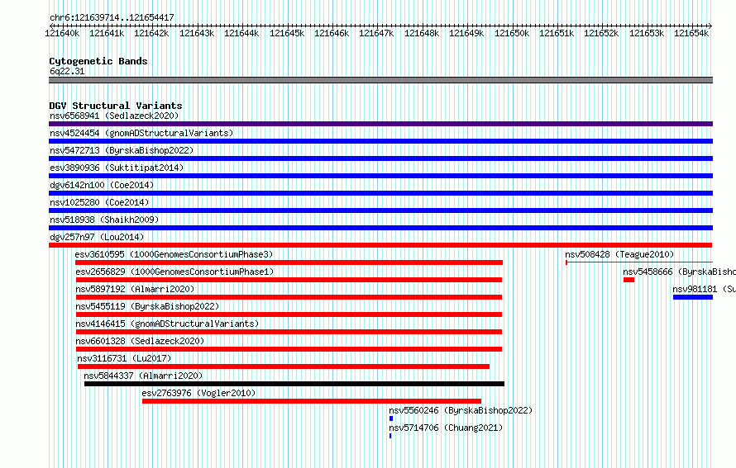Open variant nsv6568941 (Sedlazeck2020) label
Viewport: 736px width, 468px height.
click(114, 116)
